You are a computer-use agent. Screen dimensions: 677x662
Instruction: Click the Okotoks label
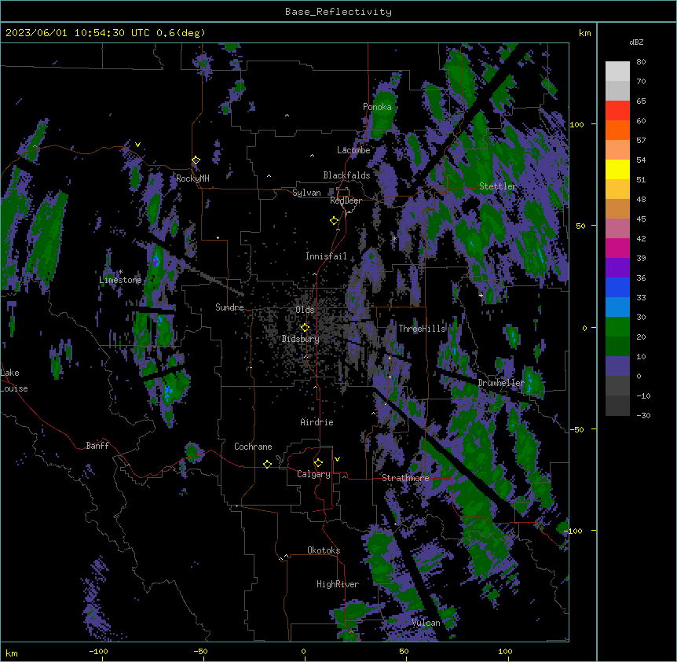324,550
